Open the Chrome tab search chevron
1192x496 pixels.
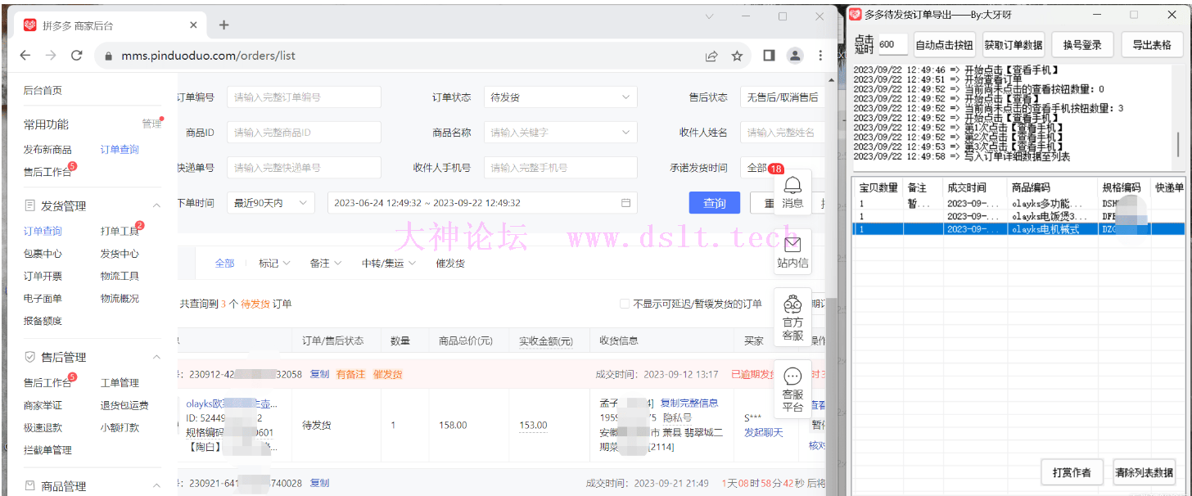point(709,16)
